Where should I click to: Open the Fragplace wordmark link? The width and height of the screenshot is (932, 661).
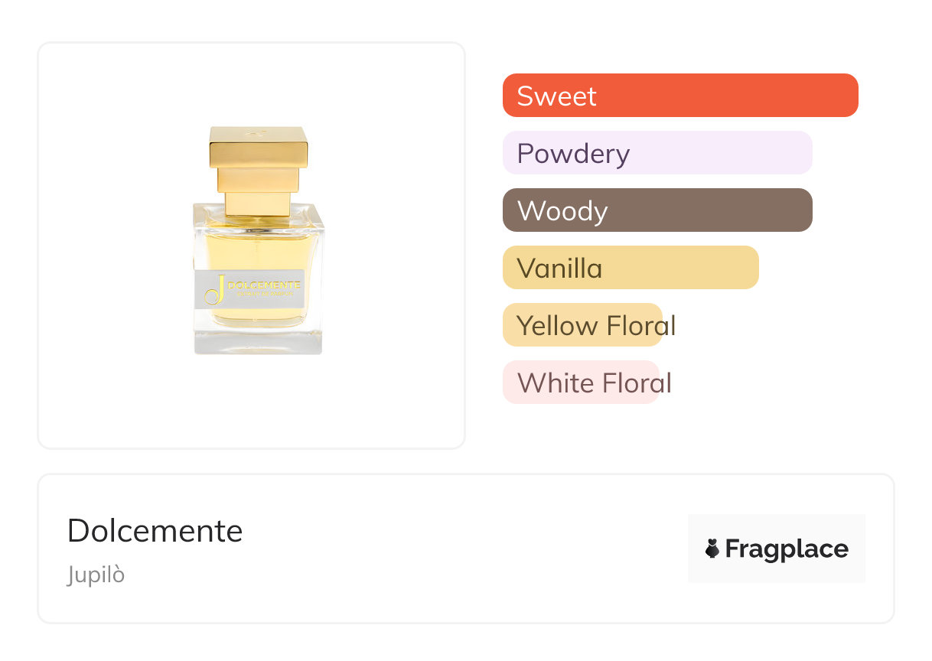(787, 549)
